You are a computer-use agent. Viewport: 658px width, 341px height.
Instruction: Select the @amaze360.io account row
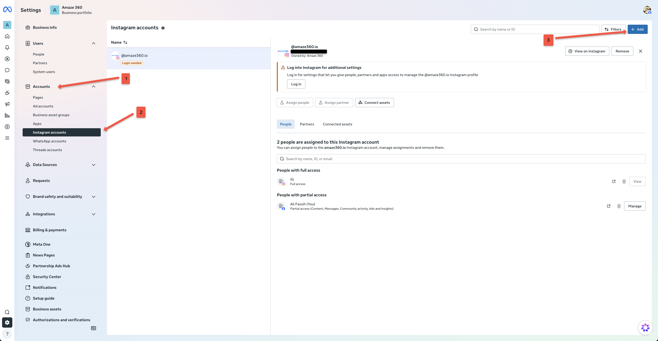(x=189, y=58)
